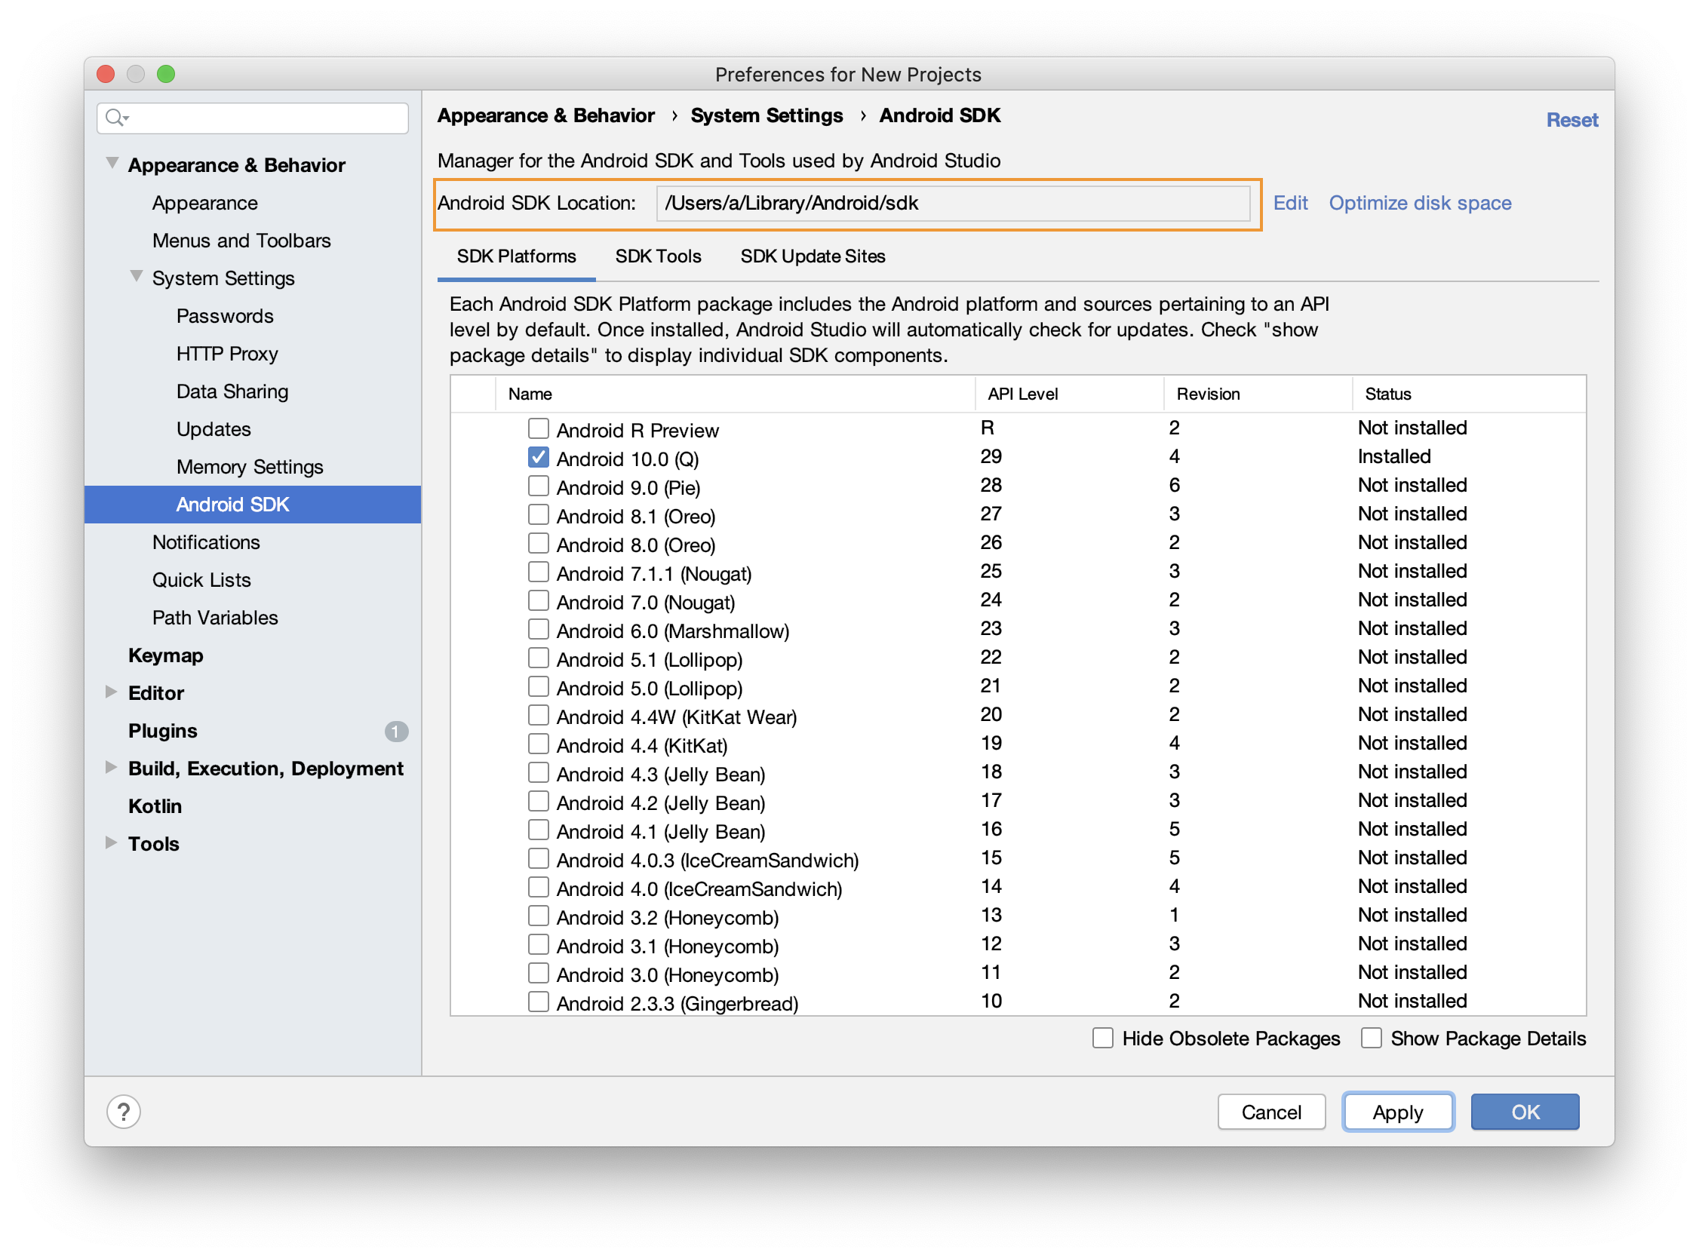Image resolution: width=1699 pixels, height=1258 pixels.
Task: Expand the Editor settings group
Action: [111, 692]
